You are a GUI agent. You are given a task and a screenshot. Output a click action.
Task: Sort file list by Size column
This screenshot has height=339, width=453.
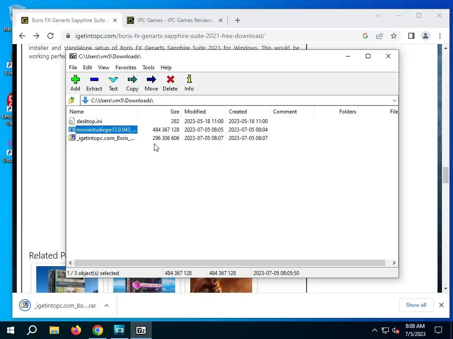(x=159, y=112)
